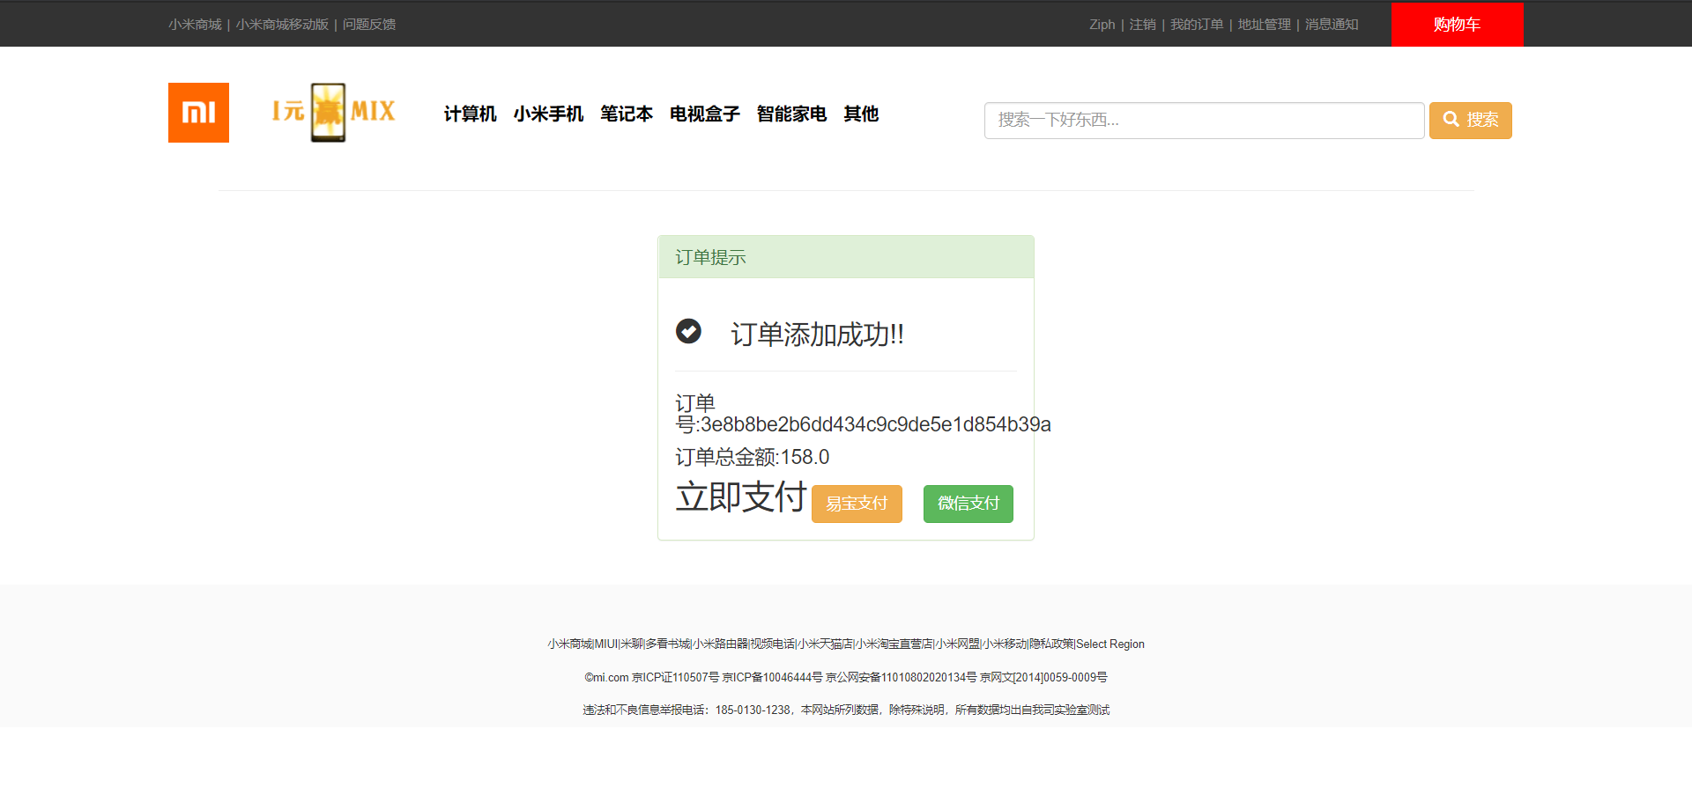Screen dimensions: 1692x795
Task: Go to 电视盒子 category
Action: point(705,114)
